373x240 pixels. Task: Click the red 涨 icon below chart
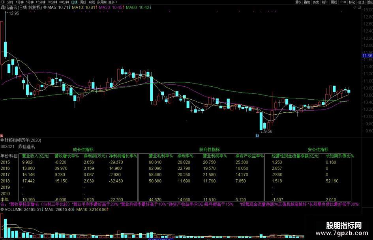tap(2, 136)
